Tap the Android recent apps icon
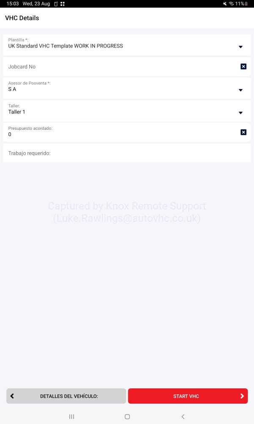 [x=72, y=417]
